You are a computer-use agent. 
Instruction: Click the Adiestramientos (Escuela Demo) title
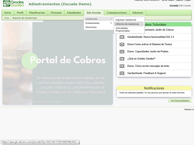coord(60,4)
